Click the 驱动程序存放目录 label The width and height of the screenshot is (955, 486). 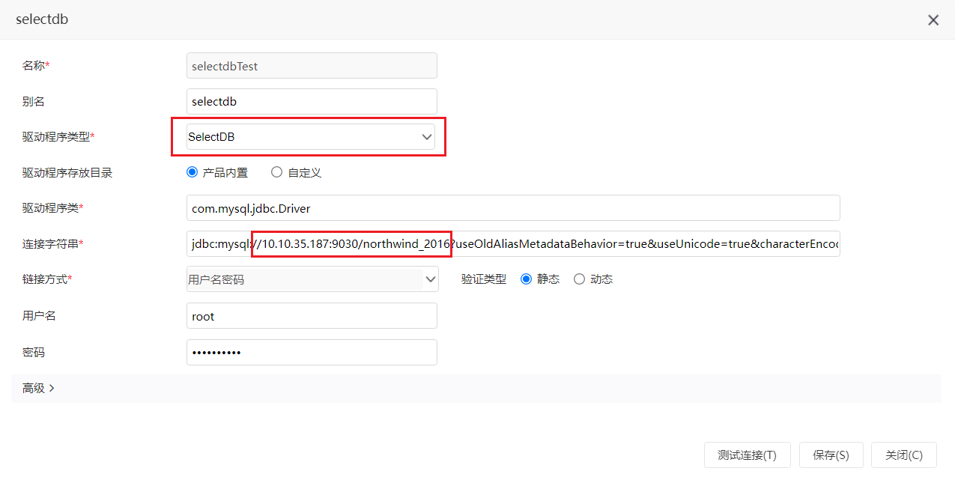[67, 172]
